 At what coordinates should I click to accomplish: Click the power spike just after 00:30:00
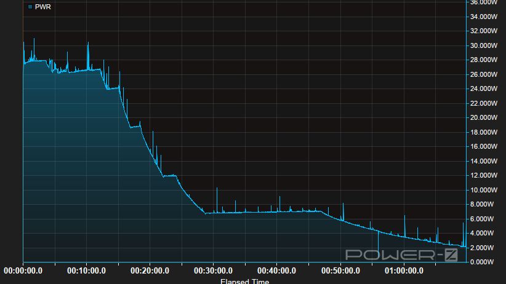pos(217,192)
